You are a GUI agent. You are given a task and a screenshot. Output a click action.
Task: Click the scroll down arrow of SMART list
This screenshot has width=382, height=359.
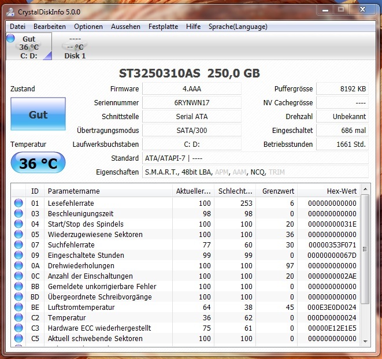pos(365,342)
